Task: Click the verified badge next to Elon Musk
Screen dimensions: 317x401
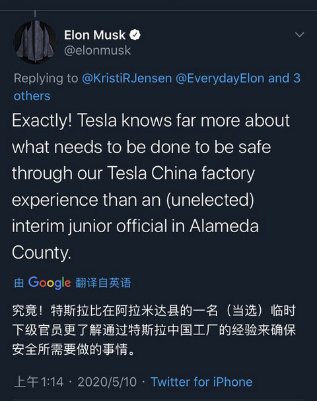Action: 135,35
